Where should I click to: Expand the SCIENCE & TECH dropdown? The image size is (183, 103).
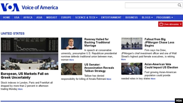coord(86,17)
